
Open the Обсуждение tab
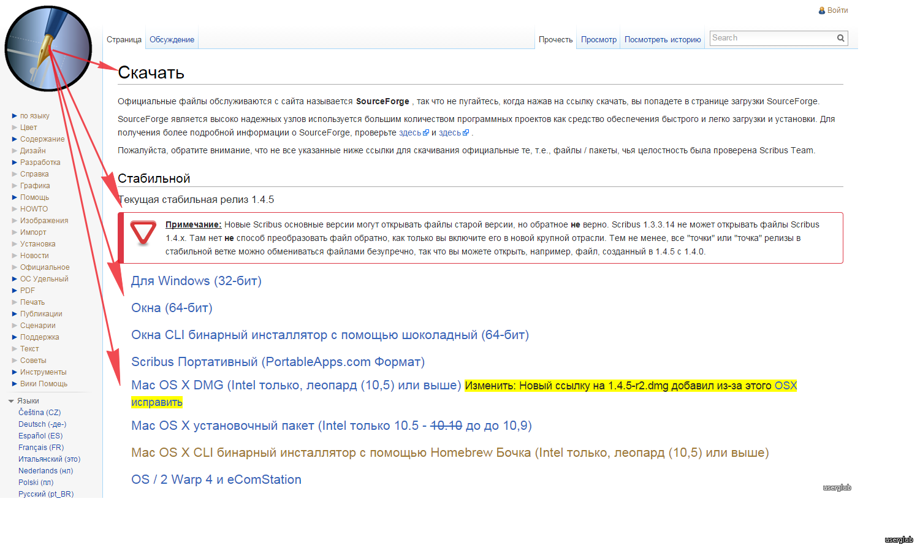point(172,40)
